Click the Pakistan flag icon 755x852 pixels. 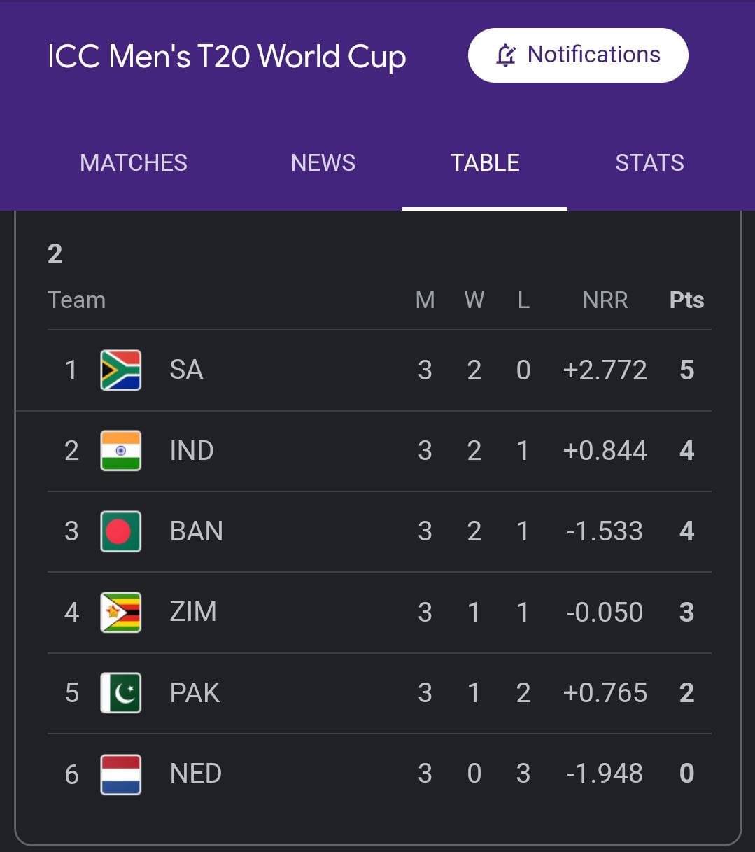(120, 692)
